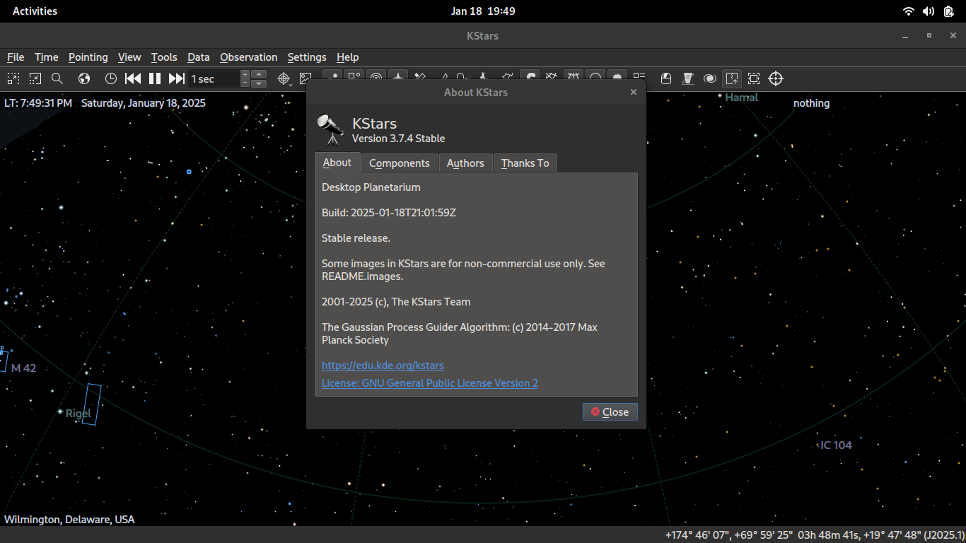Image resolution: width=966 pixels, height=543 pixels.
Task: Click the 'nothing' focus label
Action: click(x=811, y=103)
